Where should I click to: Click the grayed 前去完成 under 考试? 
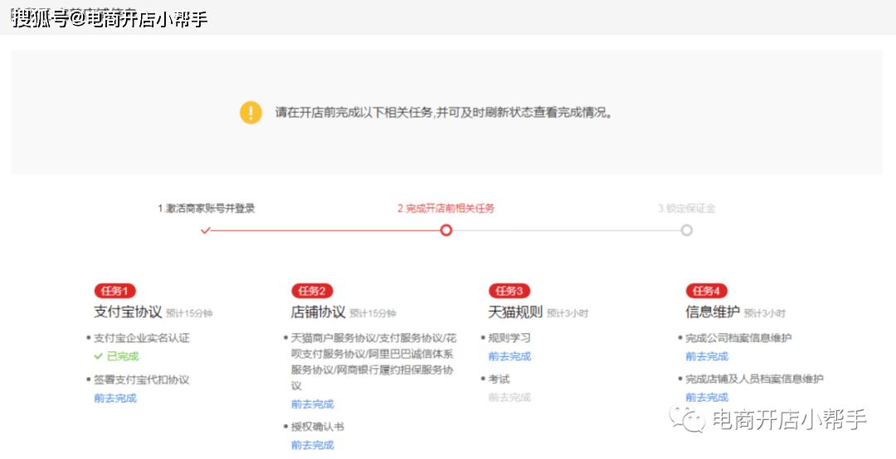509,398
